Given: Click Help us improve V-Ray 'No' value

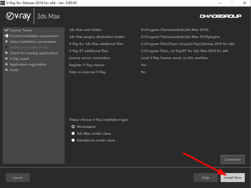Looking at the screenshot, I should coord(143,72).
